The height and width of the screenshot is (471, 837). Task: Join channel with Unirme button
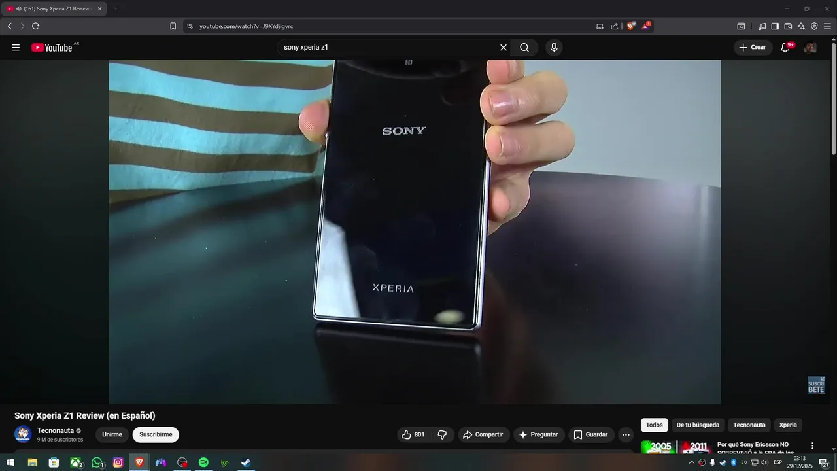pyautogui.click(x=112, y=434)
